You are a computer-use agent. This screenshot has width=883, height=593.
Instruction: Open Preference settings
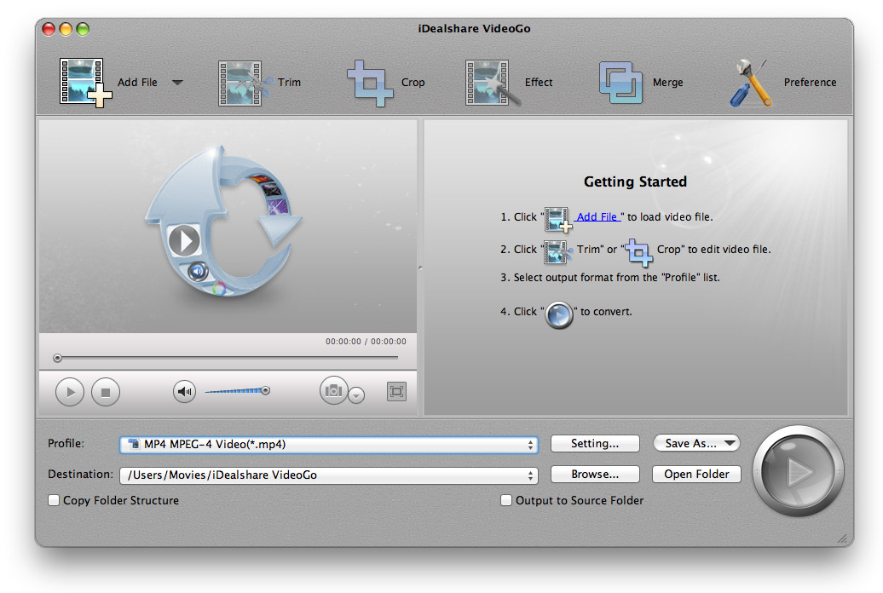coord(750,83)
